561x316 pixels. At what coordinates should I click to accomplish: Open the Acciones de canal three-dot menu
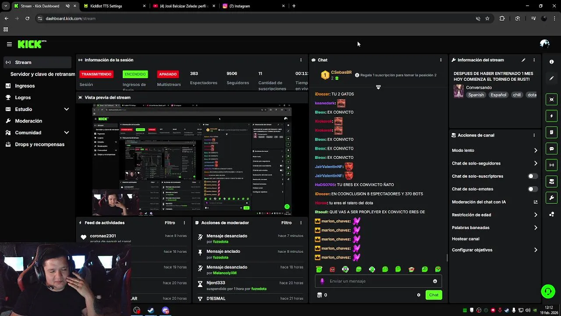[534, 135]
